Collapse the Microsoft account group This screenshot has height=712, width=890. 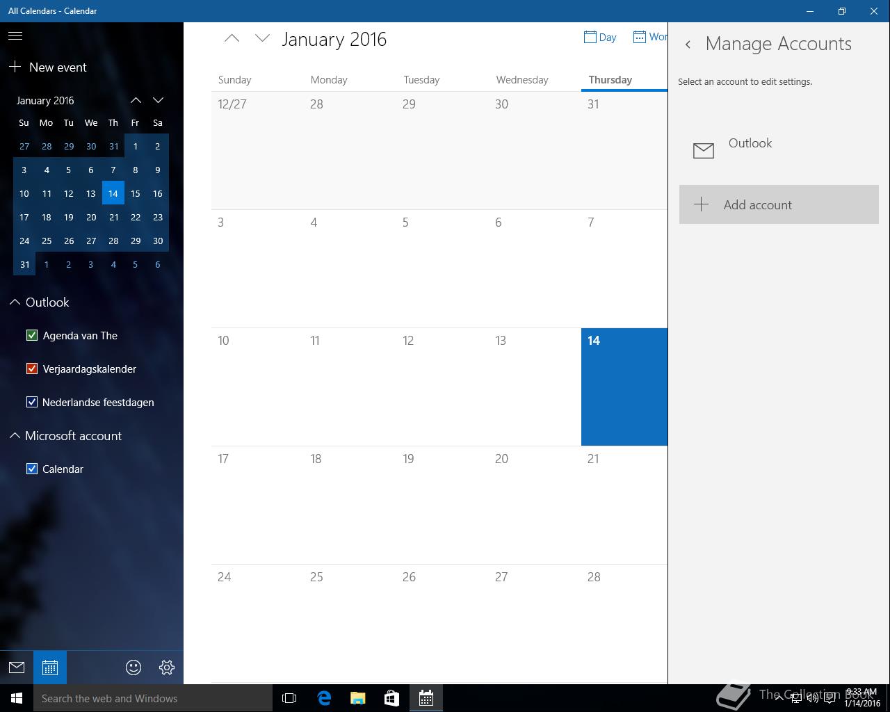point(15,435)
